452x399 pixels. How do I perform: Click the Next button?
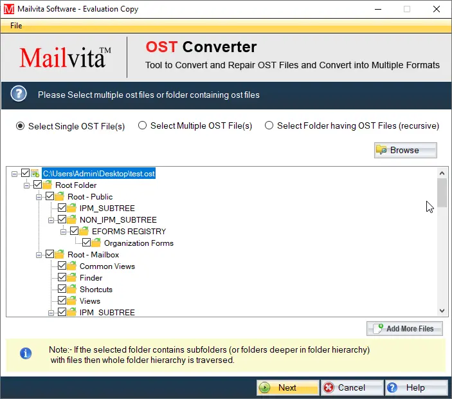click(x=287, y=387)
